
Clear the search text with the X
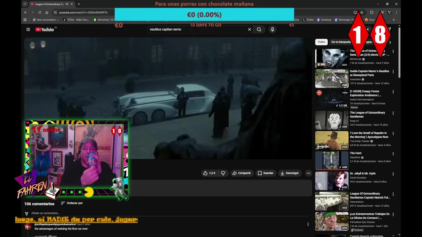[250, 29]
